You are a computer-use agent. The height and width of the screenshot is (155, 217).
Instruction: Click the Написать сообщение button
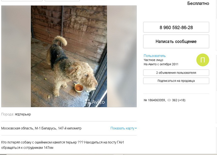click(x=176, y=41)
